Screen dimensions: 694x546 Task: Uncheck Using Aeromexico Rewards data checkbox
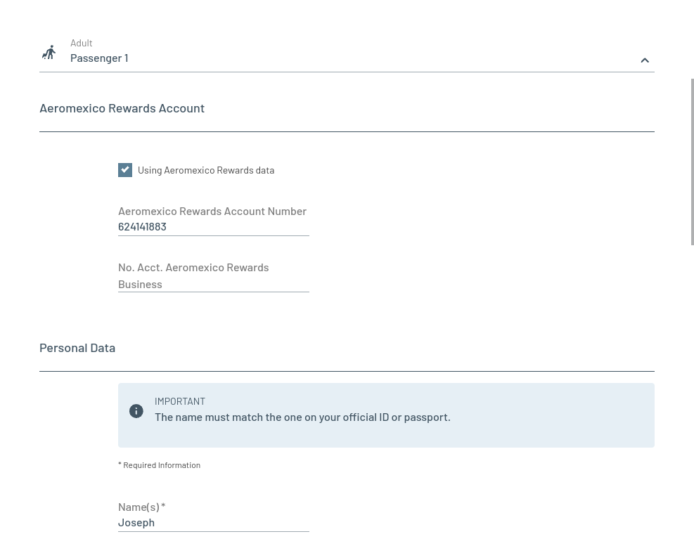coord(125,170)
